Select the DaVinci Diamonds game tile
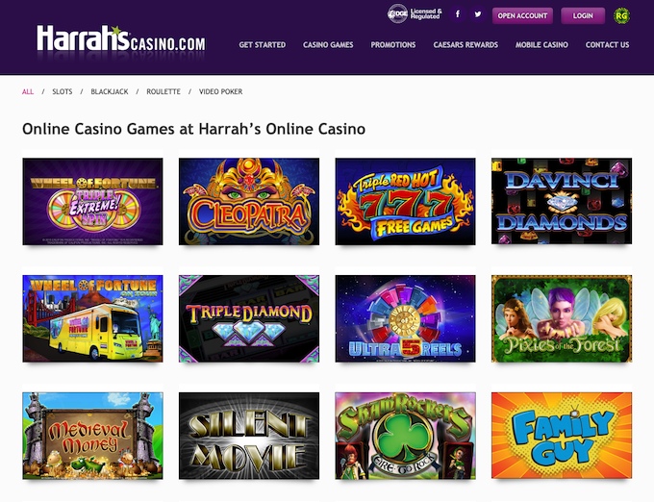 tap(562, 201)
